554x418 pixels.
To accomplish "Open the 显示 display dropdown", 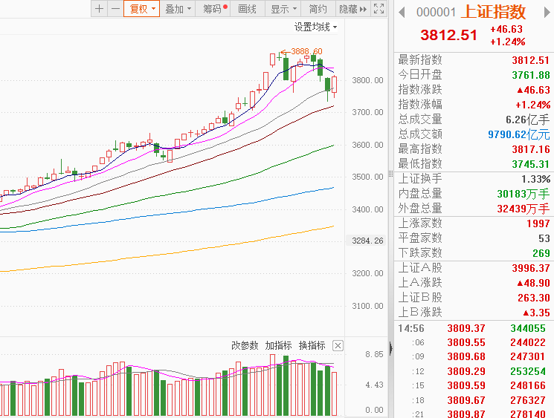I will tap(283, 9).
